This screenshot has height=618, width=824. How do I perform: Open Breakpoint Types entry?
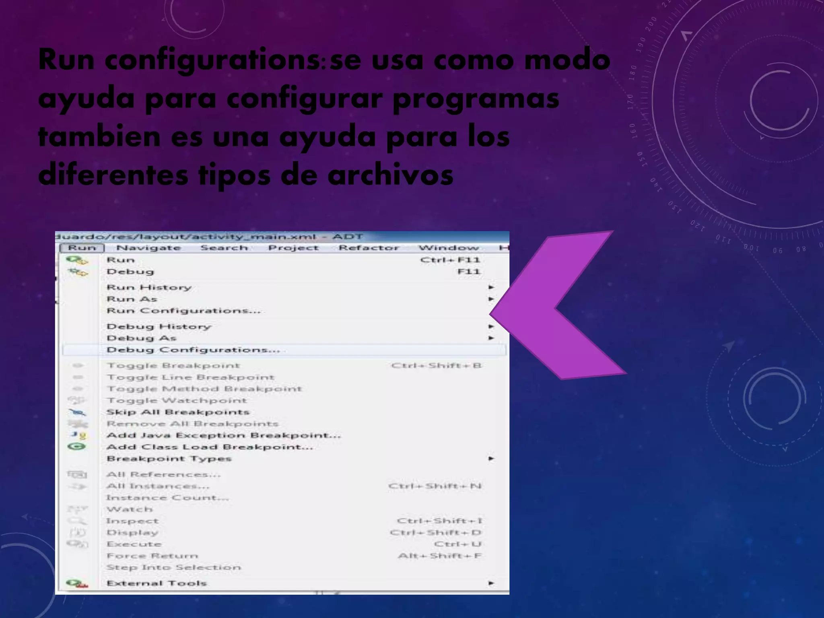point(284,459)
